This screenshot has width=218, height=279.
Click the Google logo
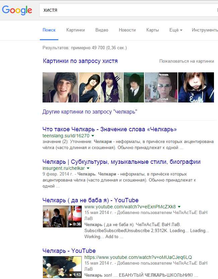point(17,10)
